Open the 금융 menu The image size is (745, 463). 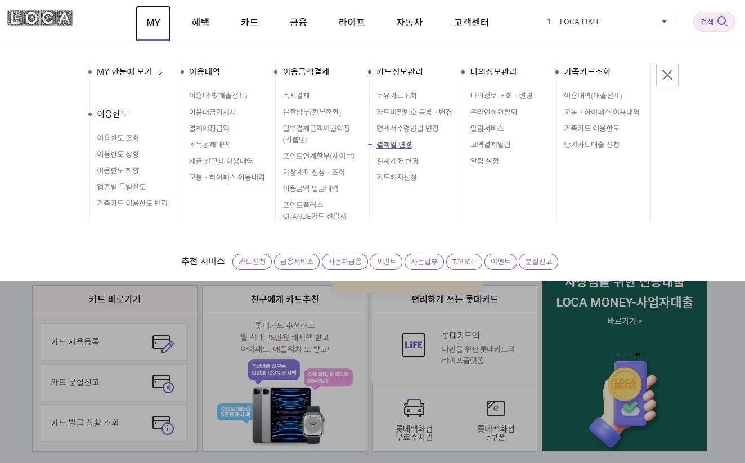point(298,23)
